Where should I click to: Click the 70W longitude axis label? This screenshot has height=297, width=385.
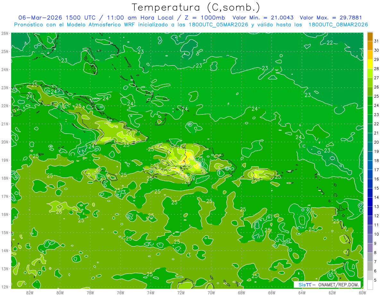(211, 293)
